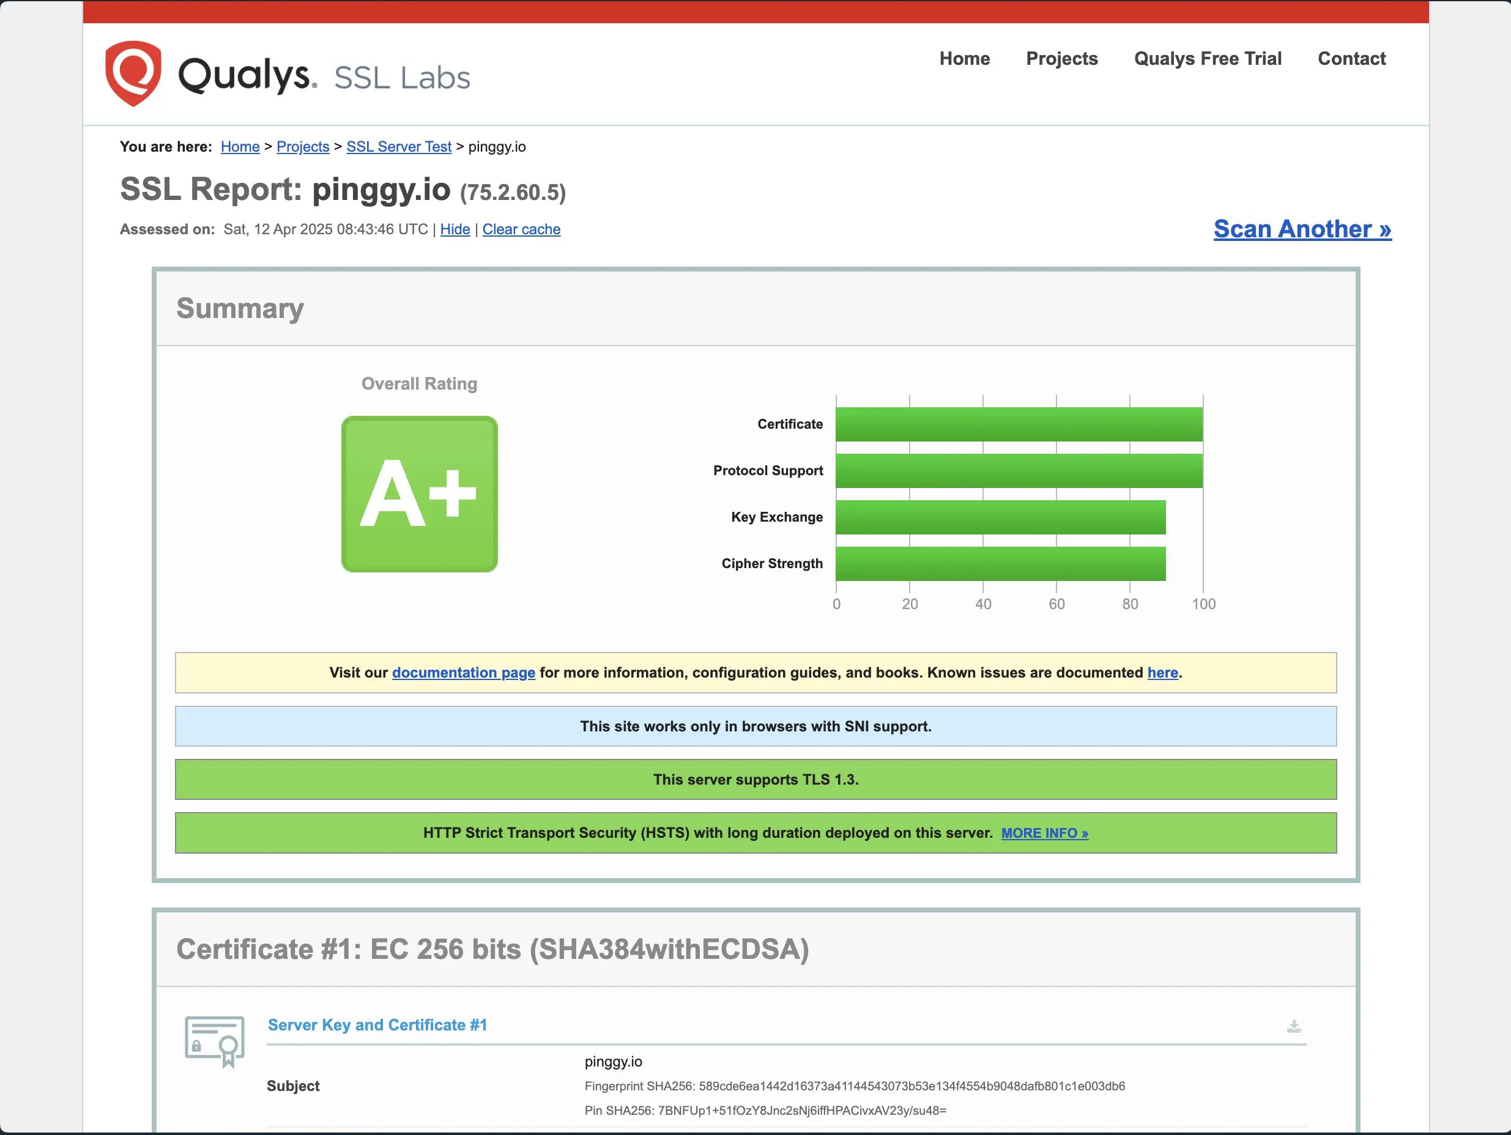
Task: Click the Protocol Support score bar
Action: [x=1019, y=470]
